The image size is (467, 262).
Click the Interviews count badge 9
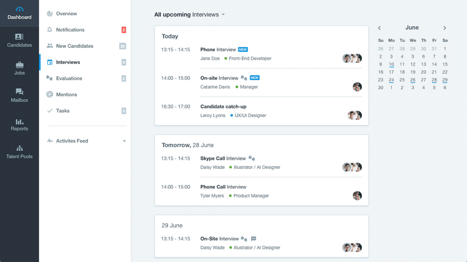click(x=124, y=62)
